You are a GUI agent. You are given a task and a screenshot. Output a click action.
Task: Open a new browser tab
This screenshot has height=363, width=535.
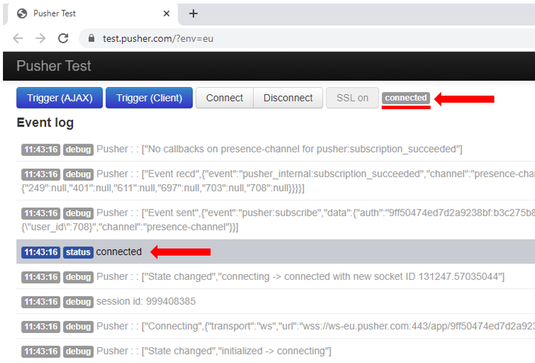tap(193, 14)
